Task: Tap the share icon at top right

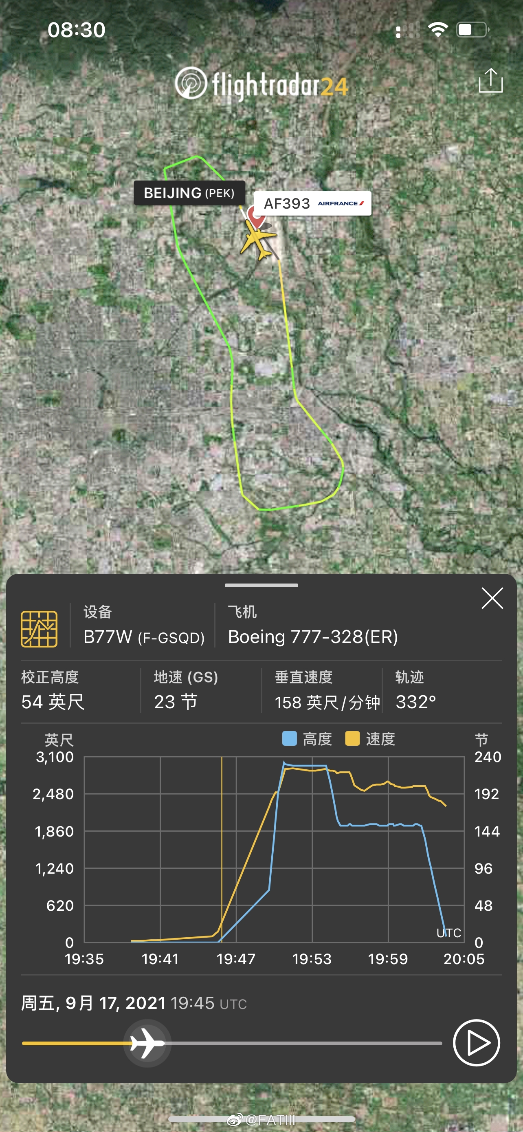Action: [x=490, y=81]
